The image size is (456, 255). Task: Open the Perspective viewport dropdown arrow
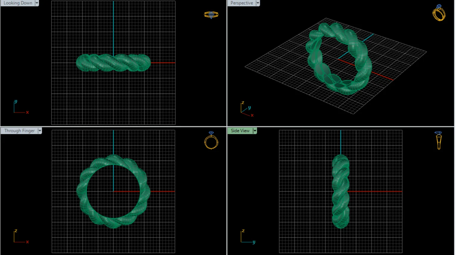point(258,3)
